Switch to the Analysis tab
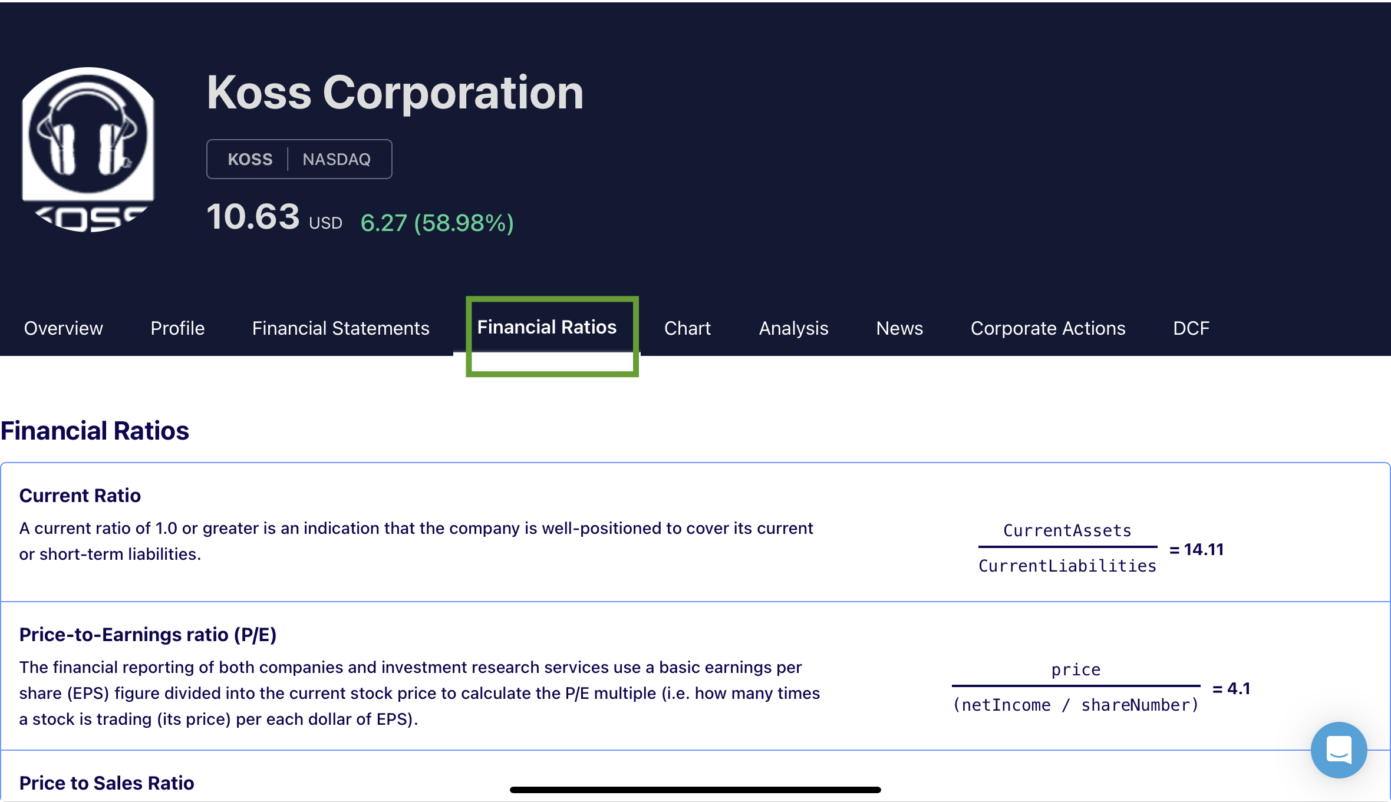 [x=793, y=328]
